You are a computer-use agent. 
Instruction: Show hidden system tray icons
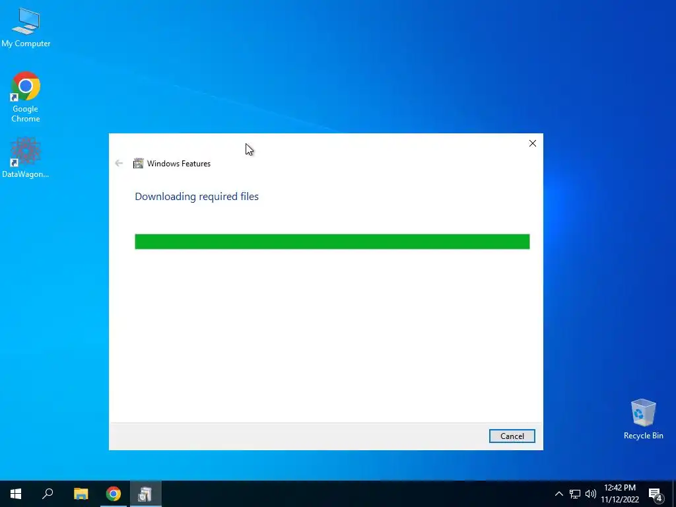coord(558,494)
